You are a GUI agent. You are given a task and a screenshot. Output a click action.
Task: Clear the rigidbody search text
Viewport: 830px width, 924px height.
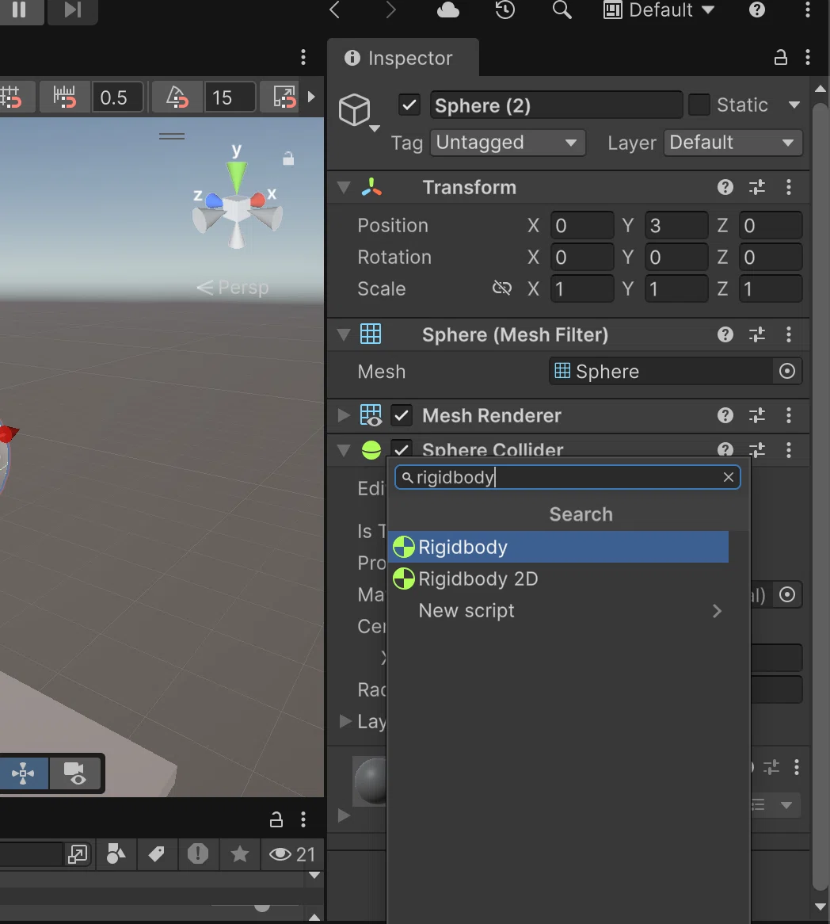pyautogui.click(x=728, y=477)
